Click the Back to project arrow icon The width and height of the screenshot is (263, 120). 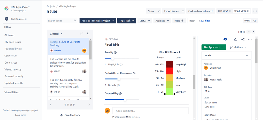(6, 19)
